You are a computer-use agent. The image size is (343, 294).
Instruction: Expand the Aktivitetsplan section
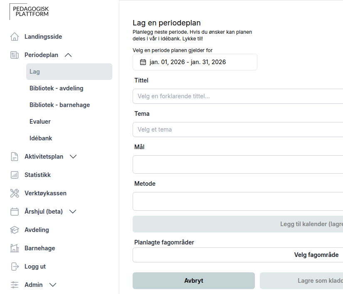(73, 157)
